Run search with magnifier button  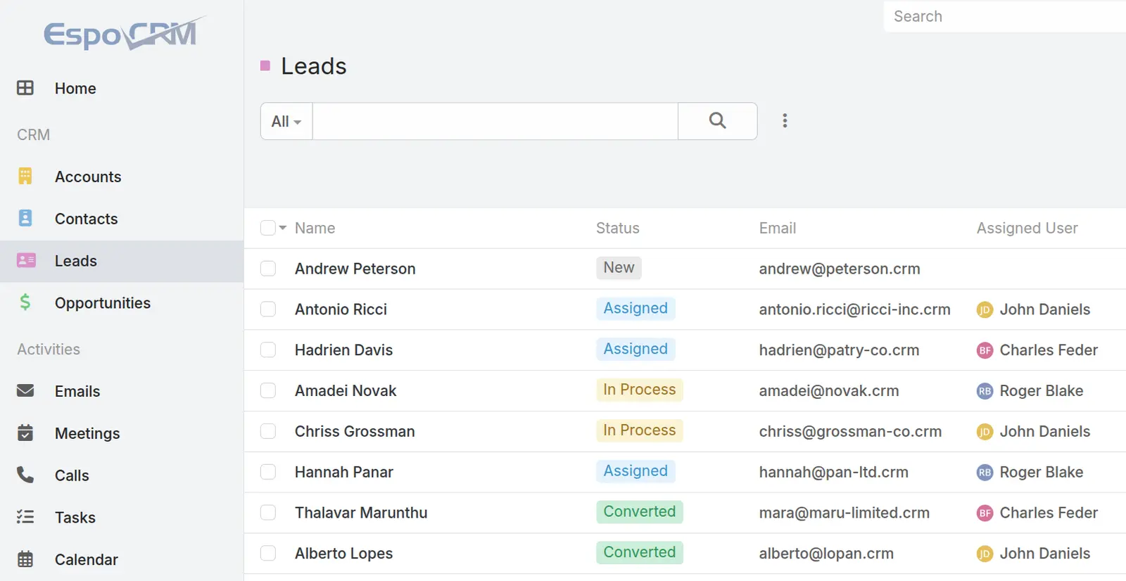717,121
